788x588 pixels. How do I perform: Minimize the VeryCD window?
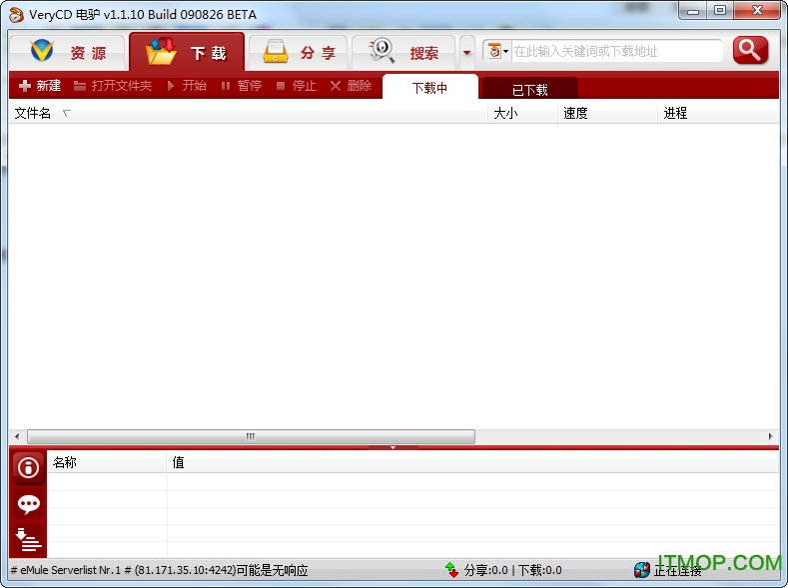[693, 10]
